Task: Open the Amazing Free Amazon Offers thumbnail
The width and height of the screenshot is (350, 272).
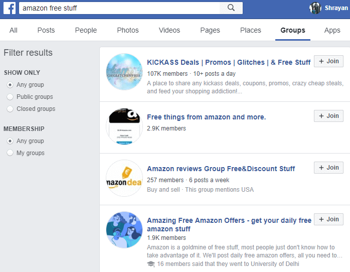Action: [124, 230]
